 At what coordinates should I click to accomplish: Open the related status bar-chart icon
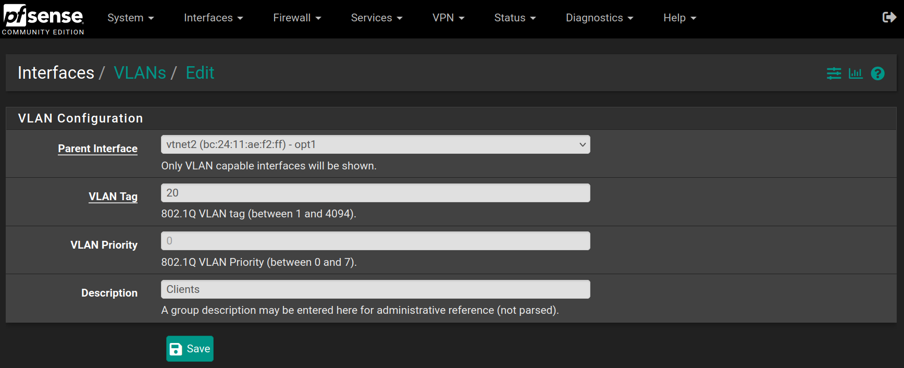856,73
